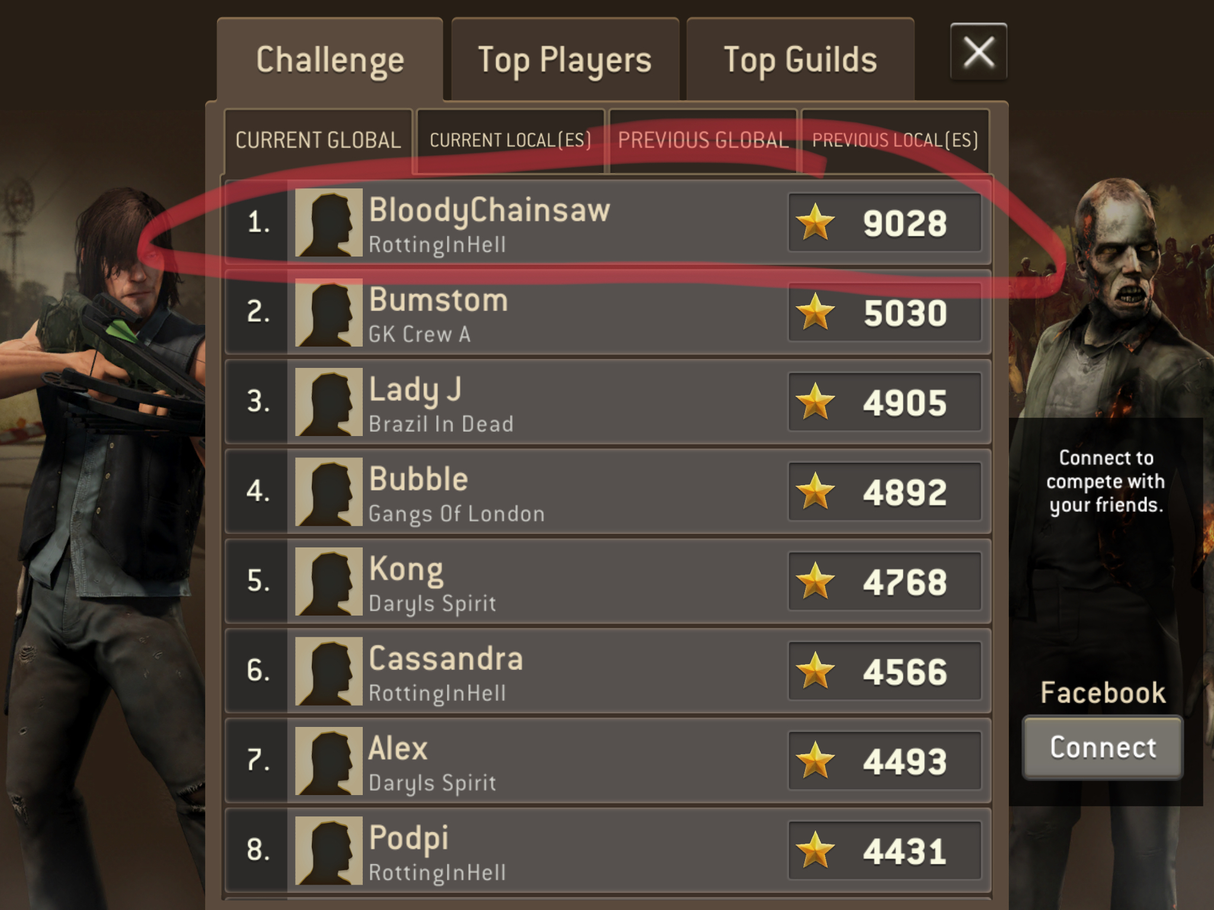The image size is (1214, 910).
Task: Open Bumstom's player avatar
Action: coord(328,312)
